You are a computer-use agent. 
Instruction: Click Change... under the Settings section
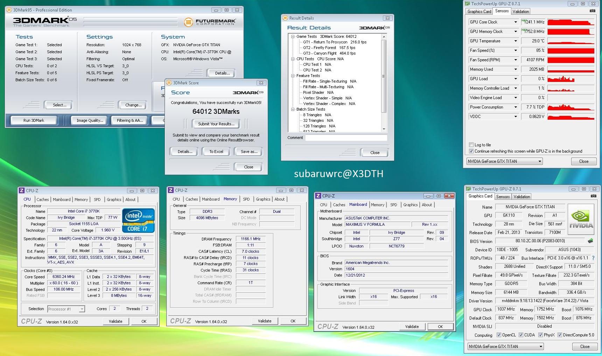(133, 105)
